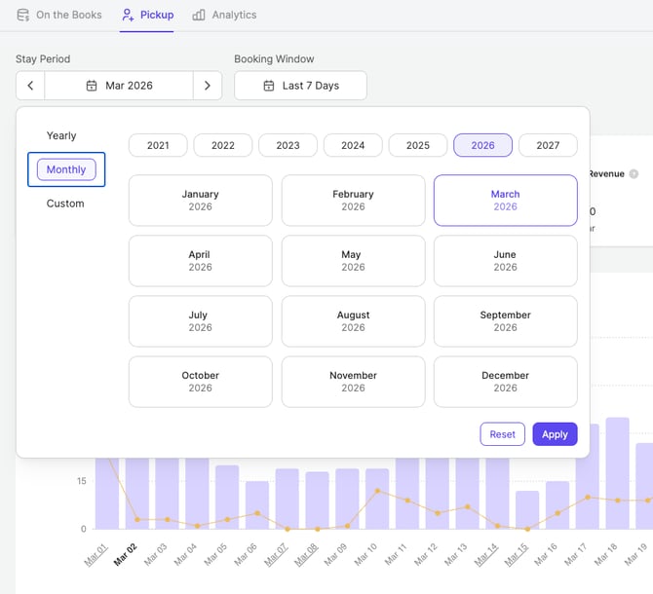Click the Revenue info icon
The image size is (653, 594).
[634, 173]
